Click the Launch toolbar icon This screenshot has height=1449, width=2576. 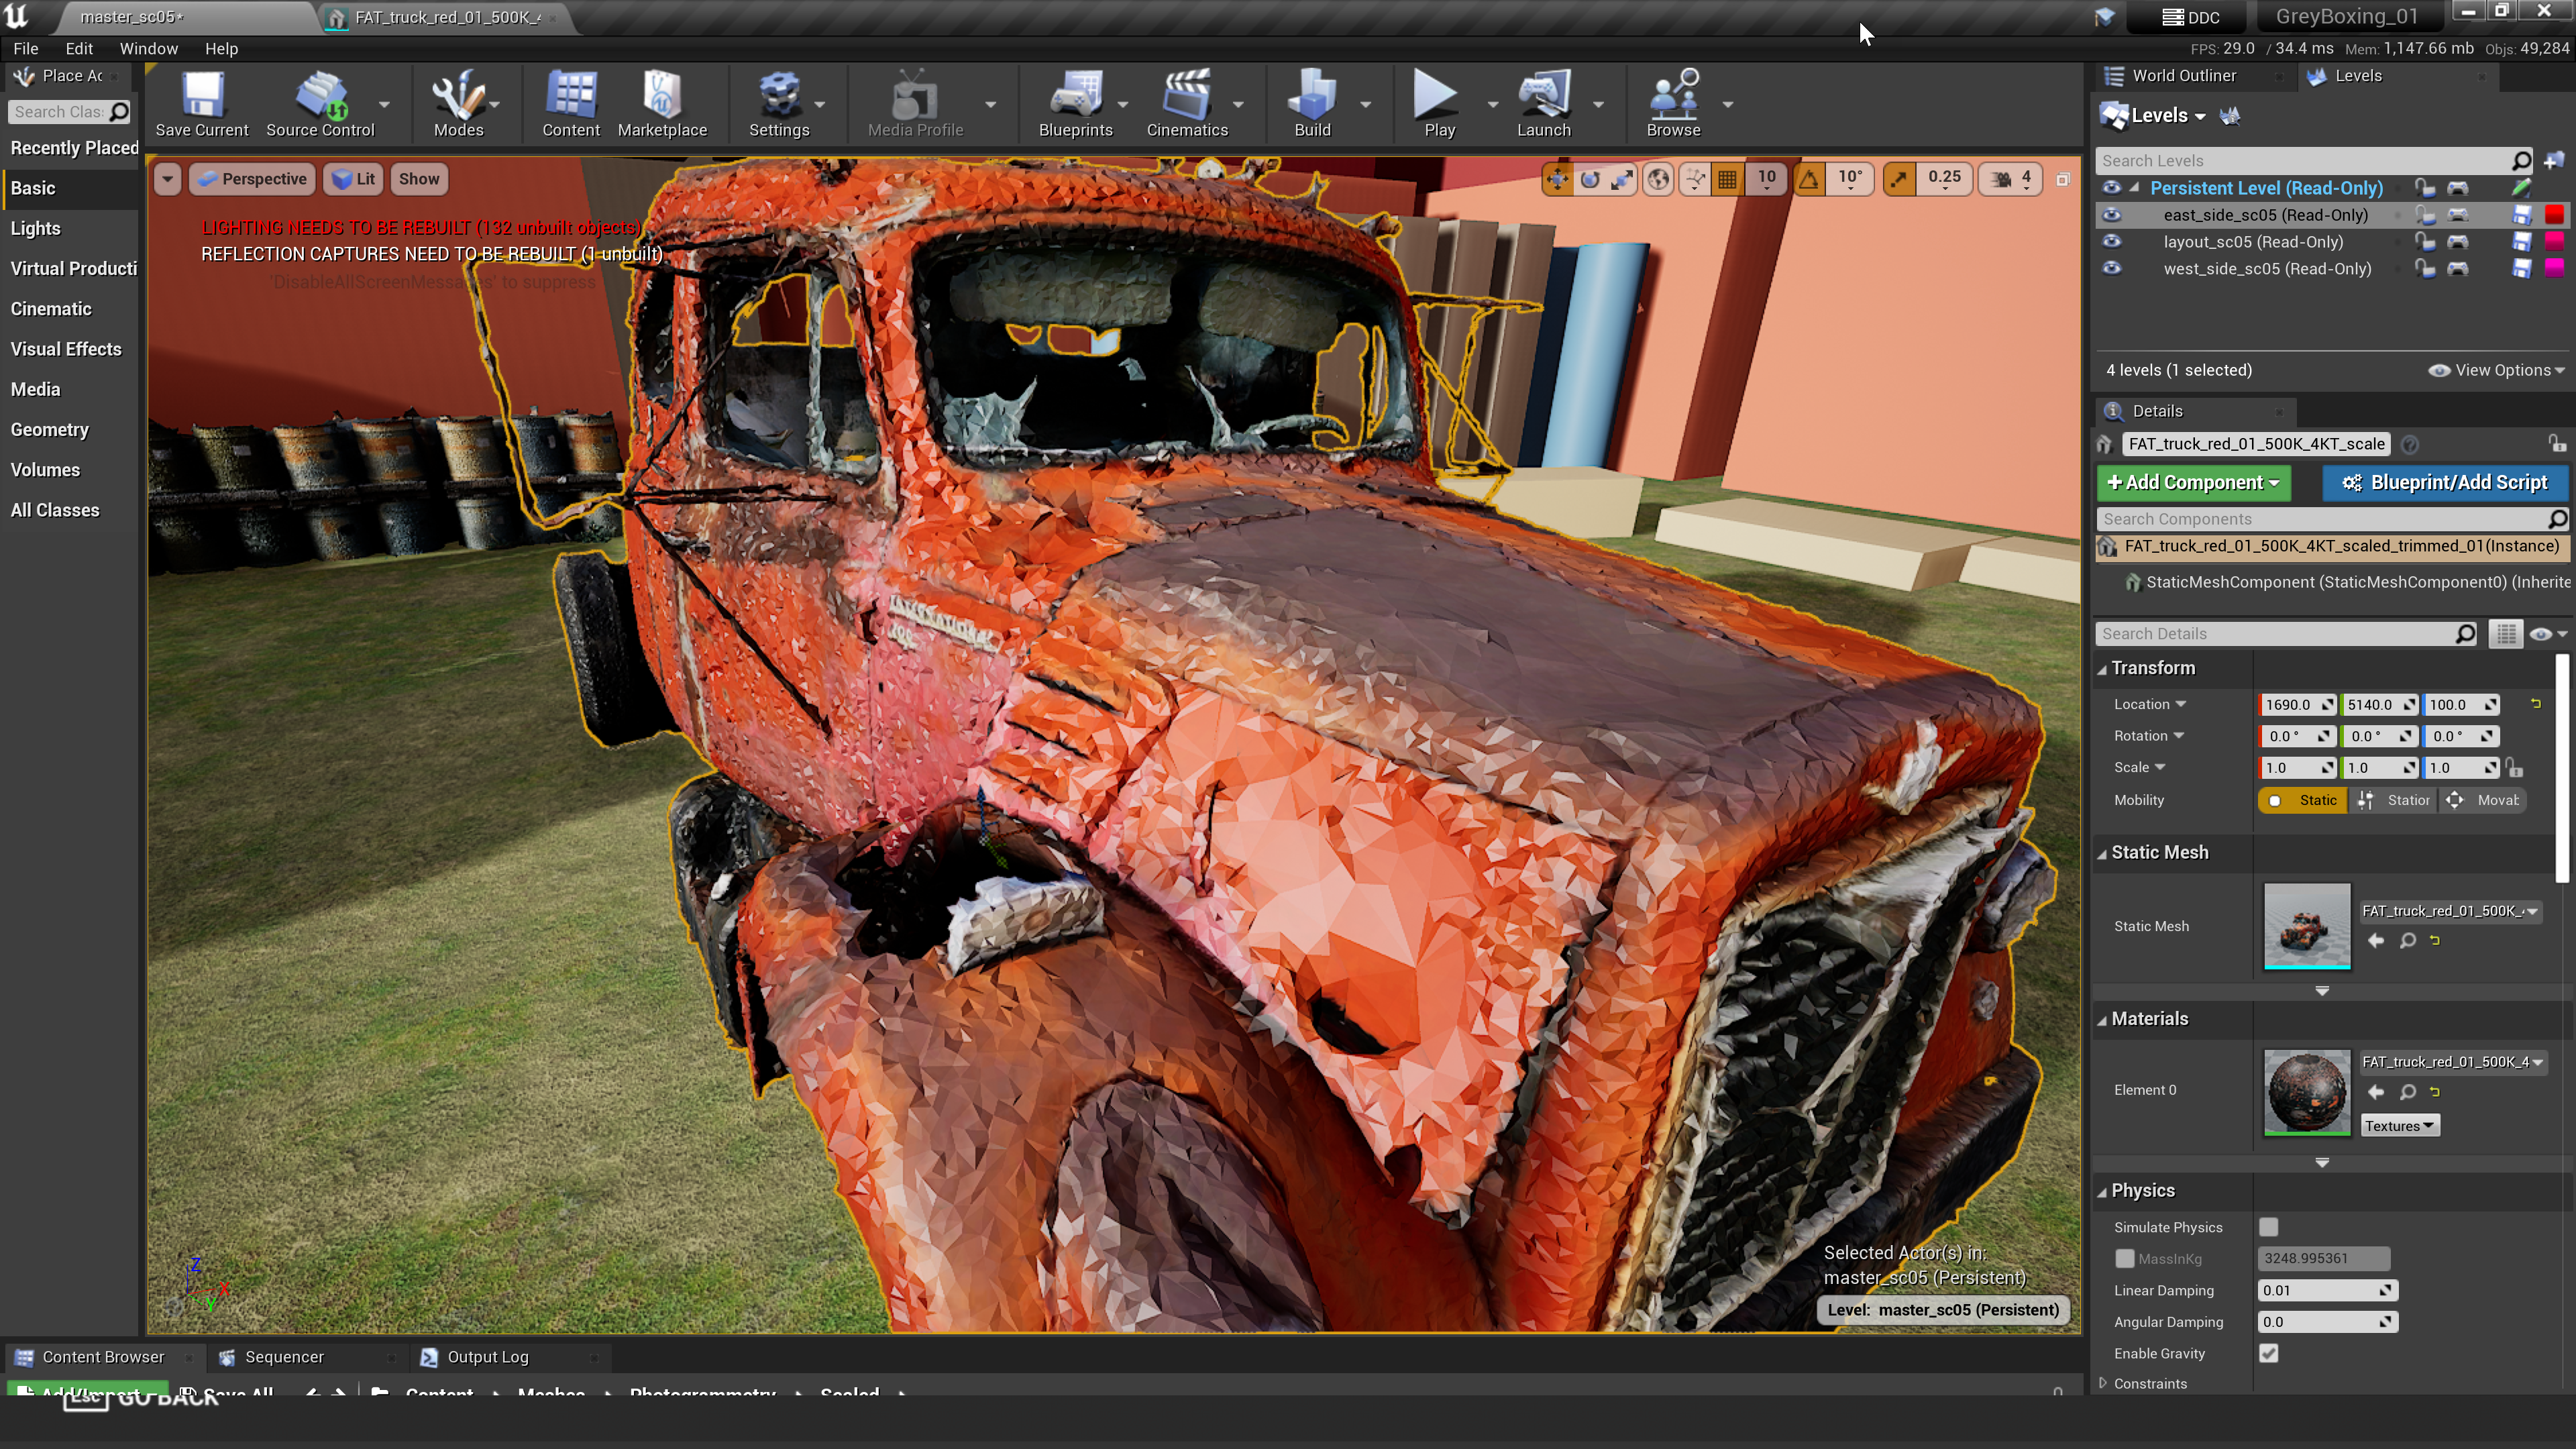[x=1543, y=104]
